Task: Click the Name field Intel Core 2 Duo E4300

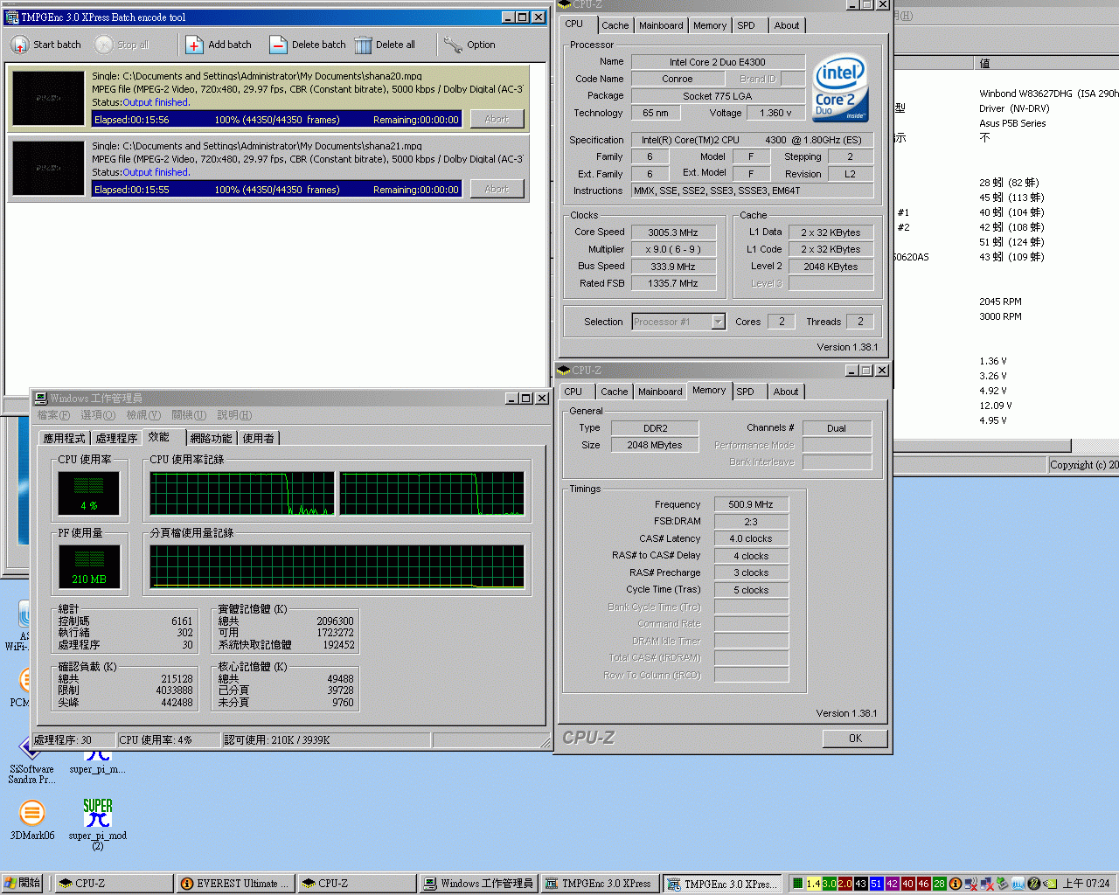Action: [718, 62]
